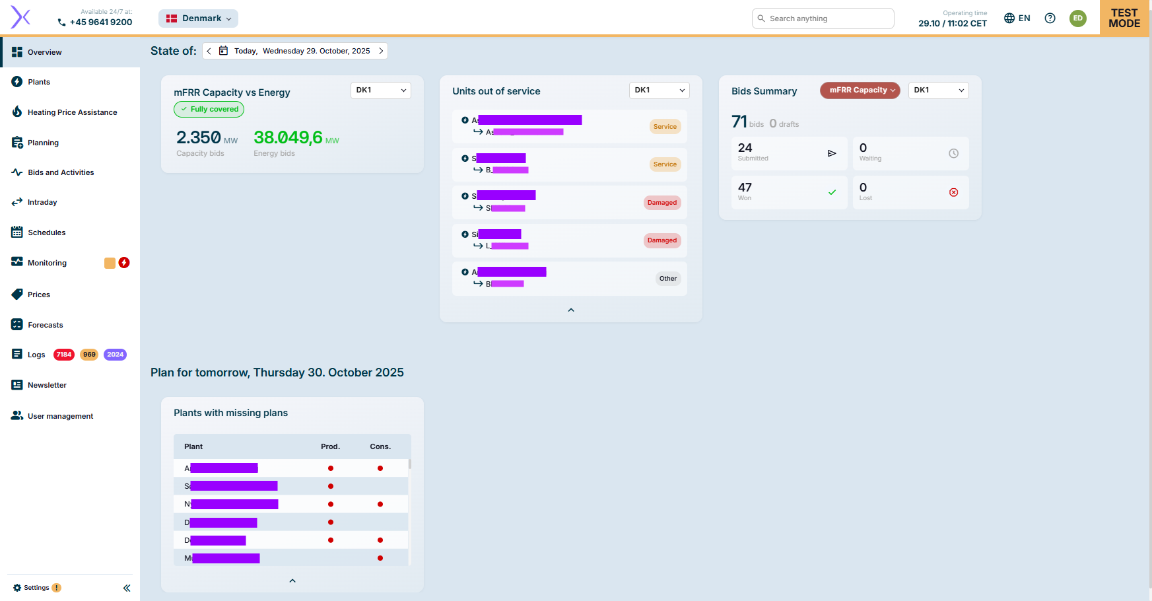
Task: Collapse the sidebar with double chevron icon
Action: tap(127, 588)
